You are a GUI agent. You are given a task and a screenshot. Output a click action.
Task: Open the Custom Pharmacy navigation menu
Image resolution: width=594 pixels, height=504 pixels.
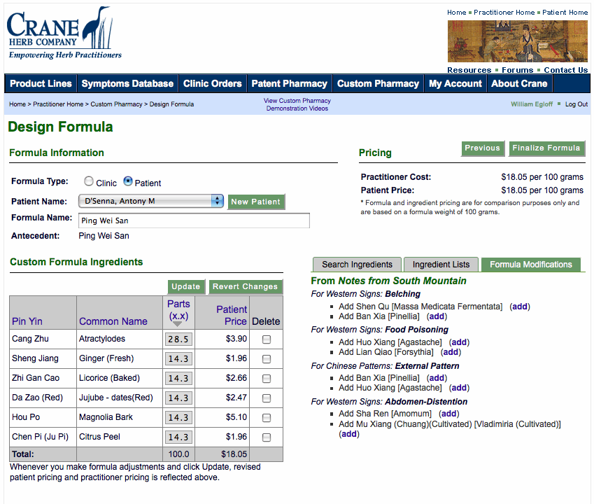coord(378,83)
